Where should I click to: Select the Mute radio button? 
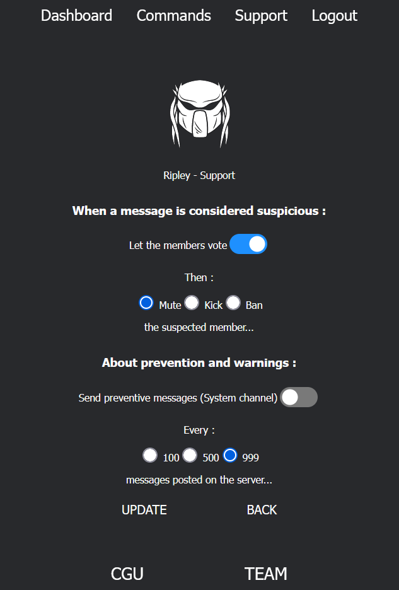pyautogui.click(x=146, y=303)
